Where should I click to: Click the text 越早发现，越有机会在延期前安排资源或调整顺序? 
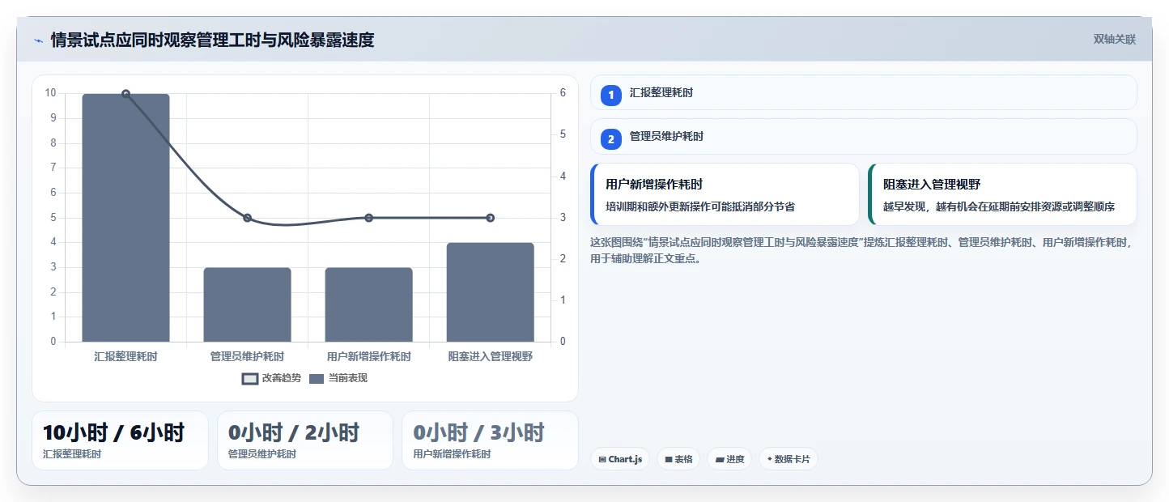(x=999, y=206)
